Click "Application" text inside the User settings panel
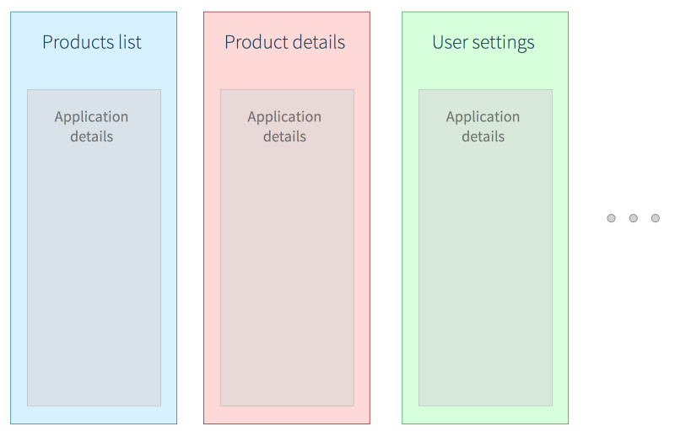The height and width of the screenshot is (437, 675). 483,117
